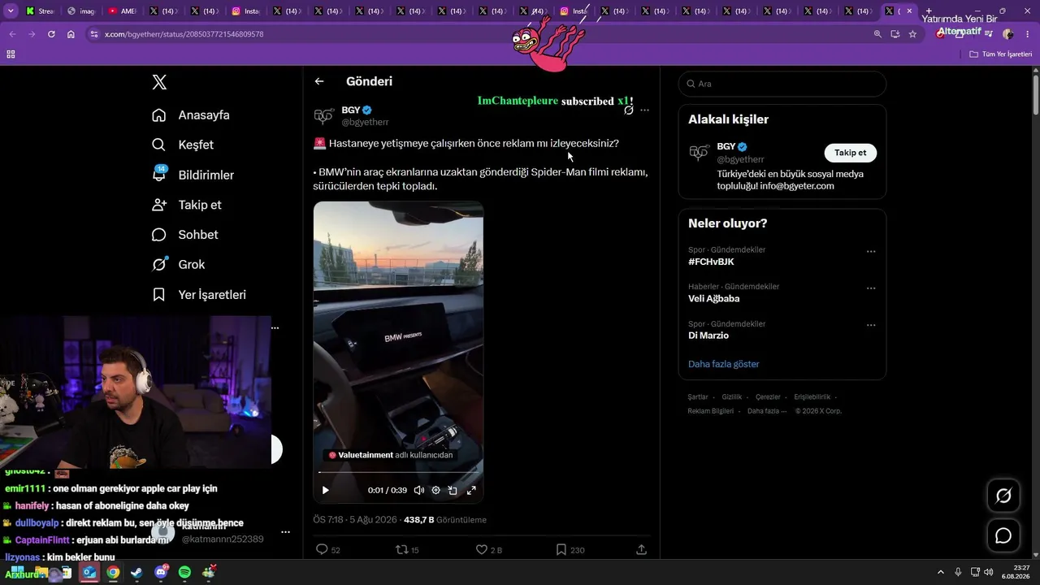Enter video fullscreen mode
Image resolution: width=1040 pixels, height=585 pixels.
tap(470, 490)
